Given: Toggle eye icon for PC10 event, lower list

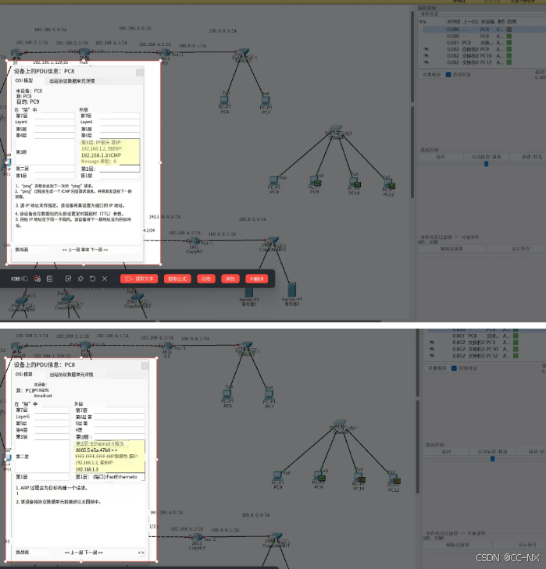Looking at the screenshot, I should [432, 349].
